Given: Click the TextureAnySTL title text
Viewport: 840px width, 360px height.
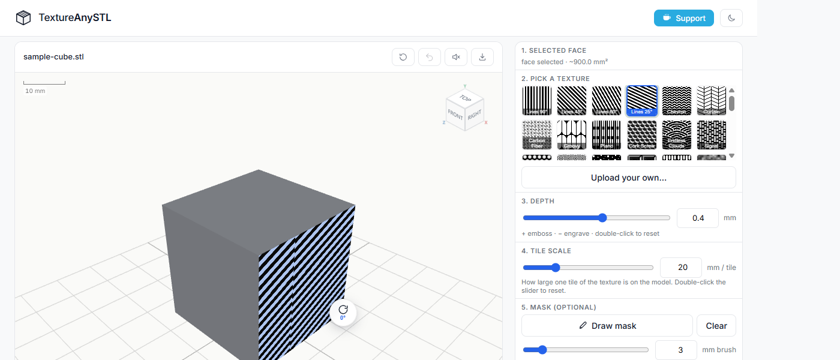Looking at the screenshot, I should (75, 18).
